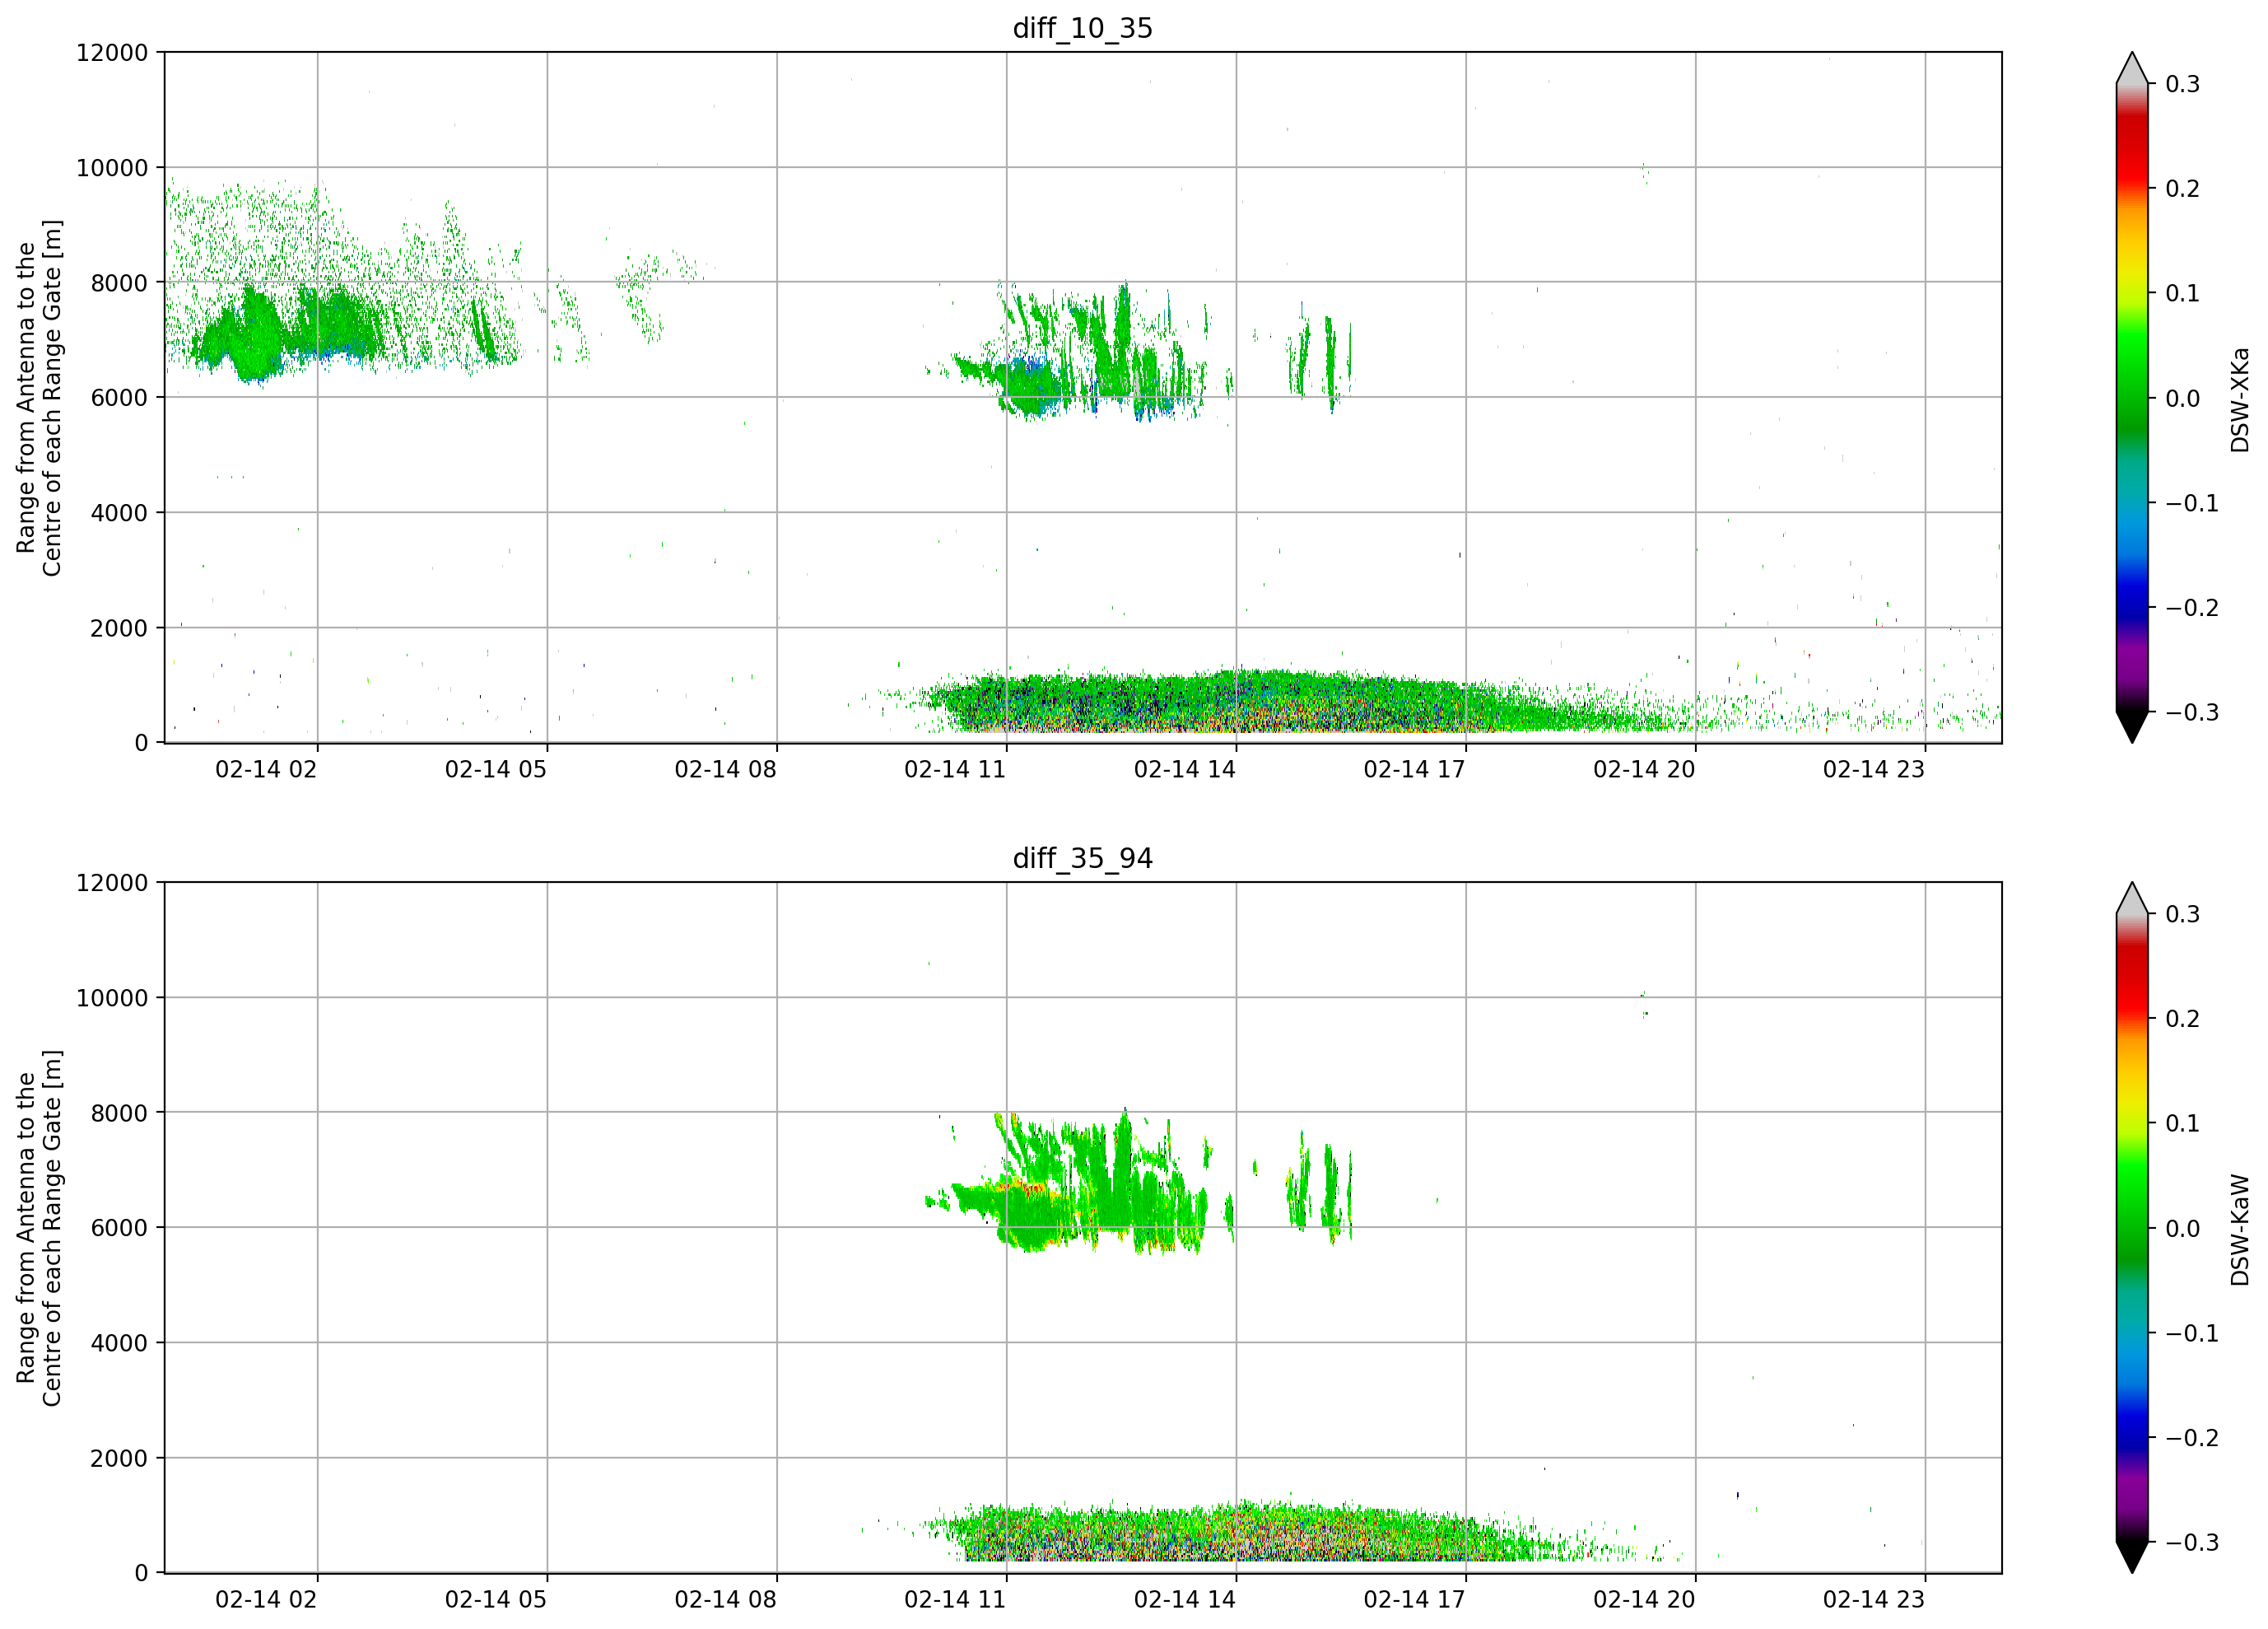2268x1629 pixels.
Task: Click the 12000 y-tick in diff_10_35 plot
Action: tap(112, 53)
